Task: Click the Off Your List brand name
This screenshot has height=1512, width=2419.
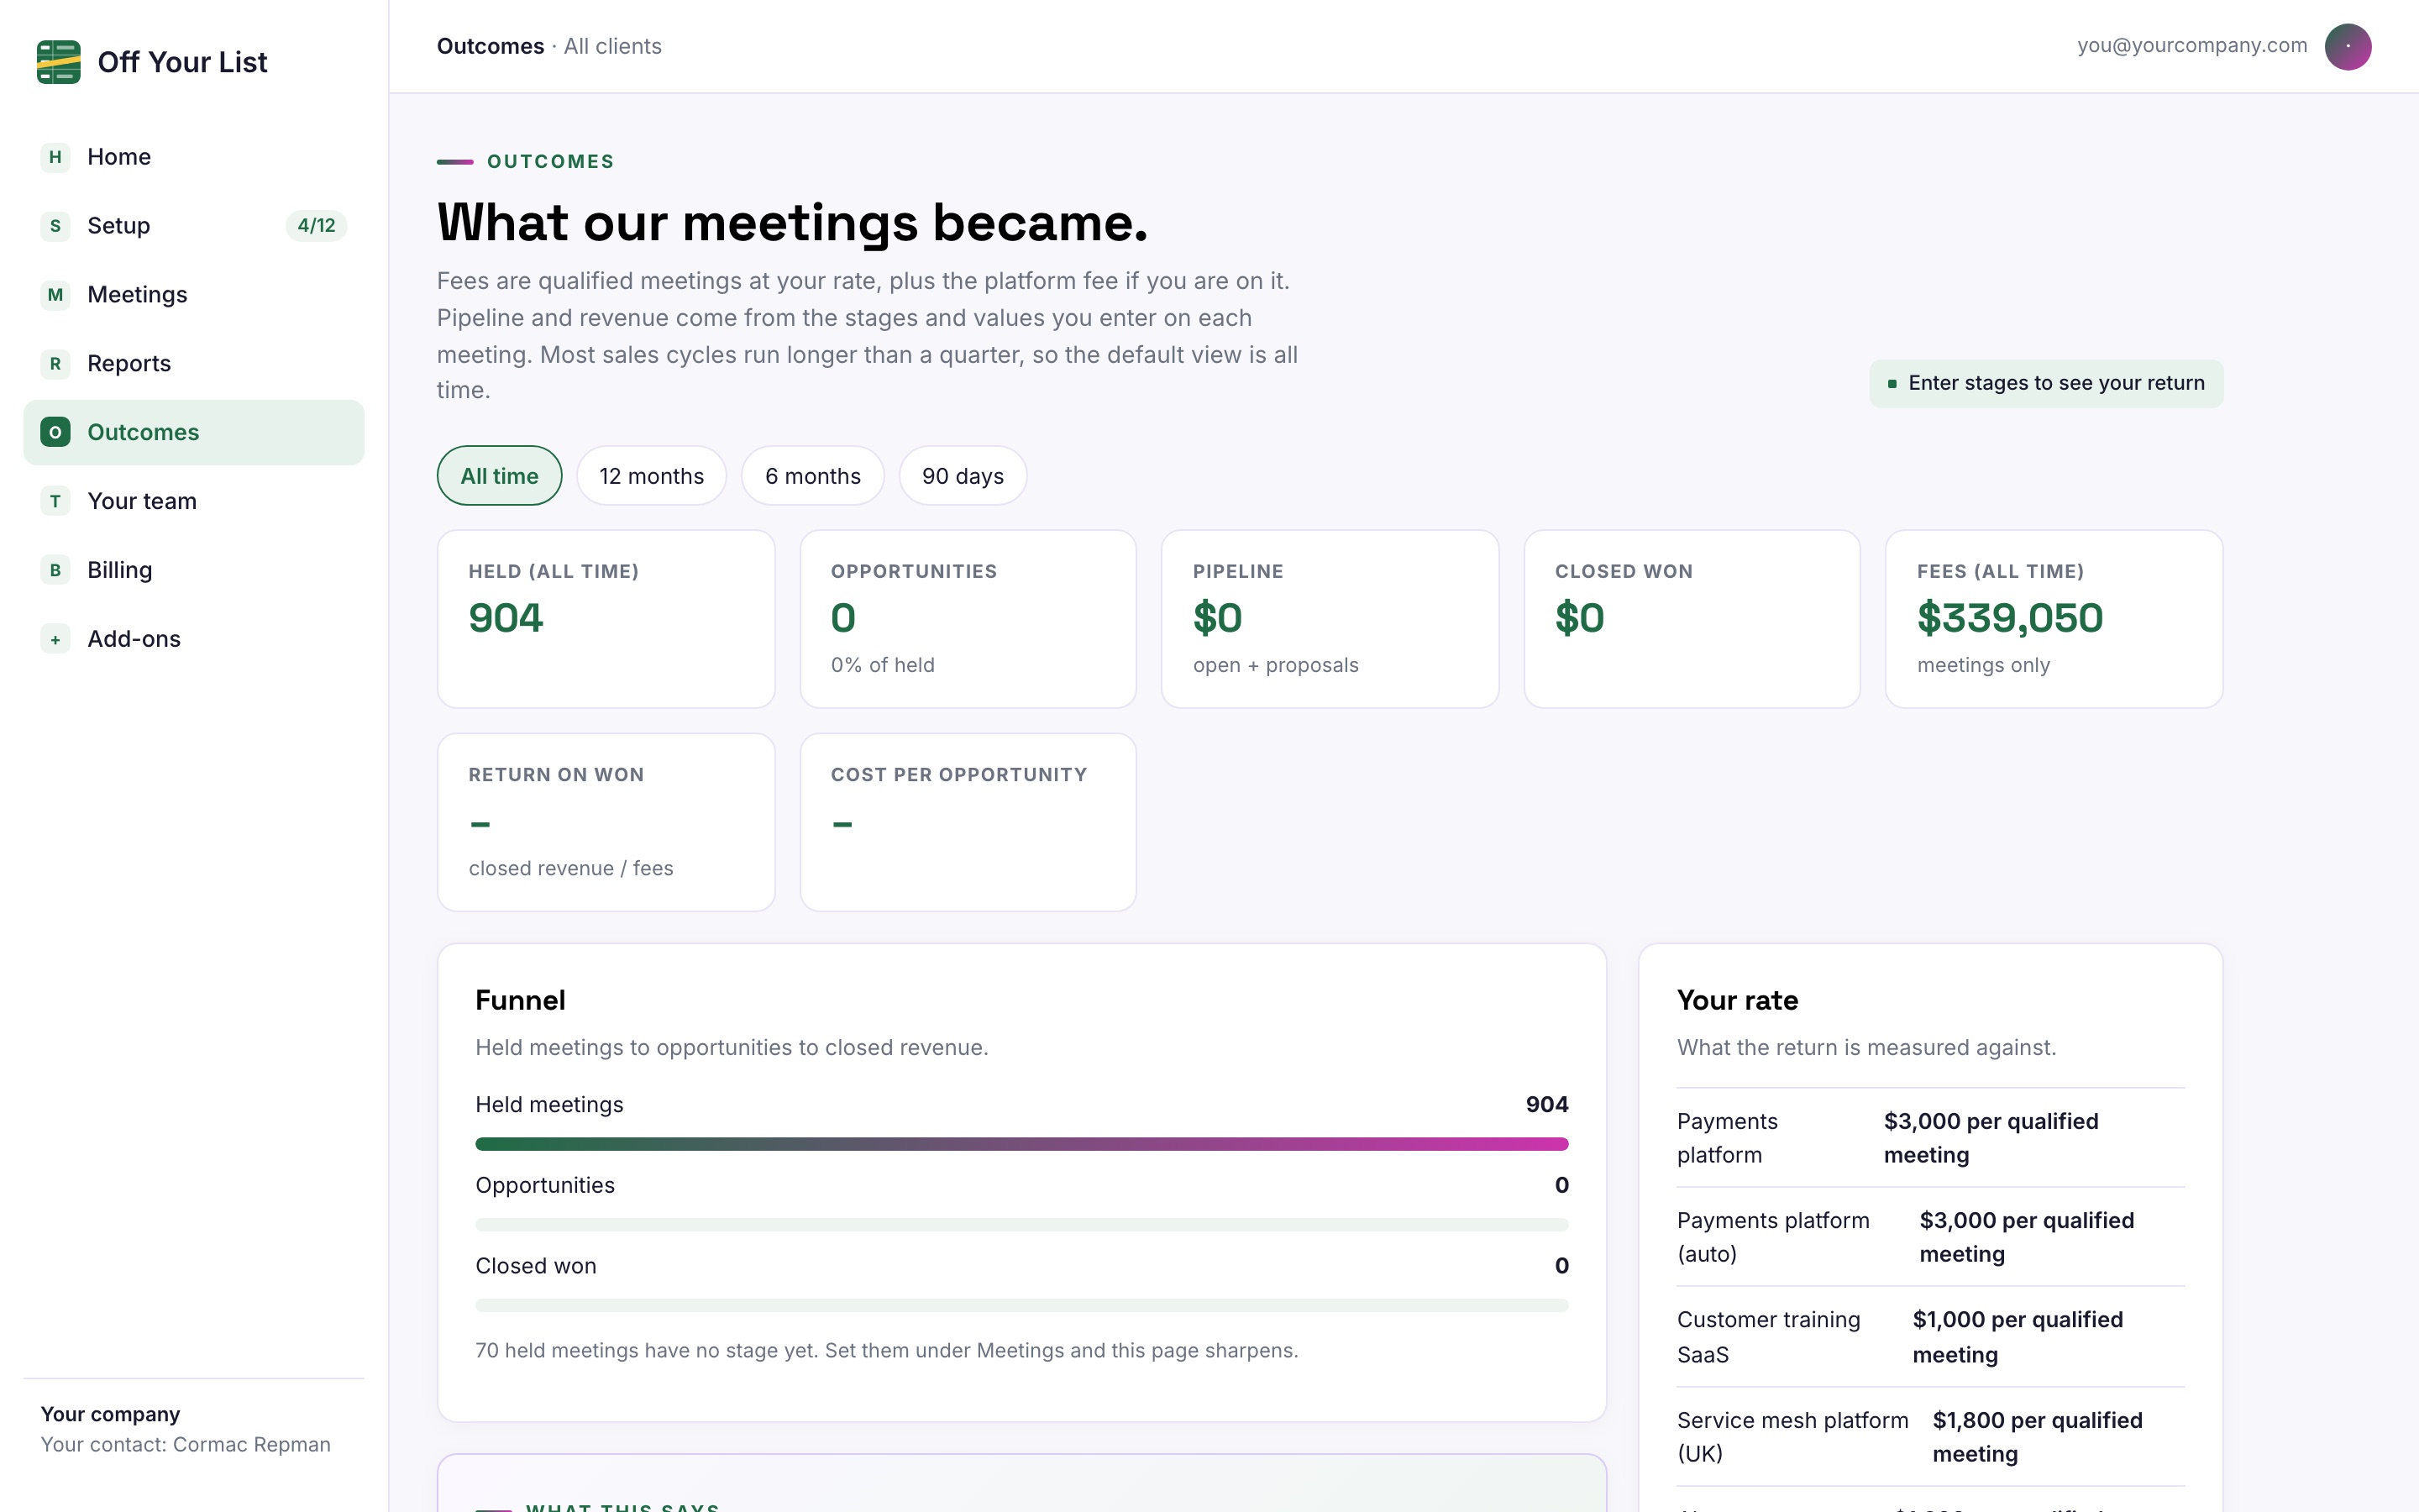Action: click(x=182, y=62)
